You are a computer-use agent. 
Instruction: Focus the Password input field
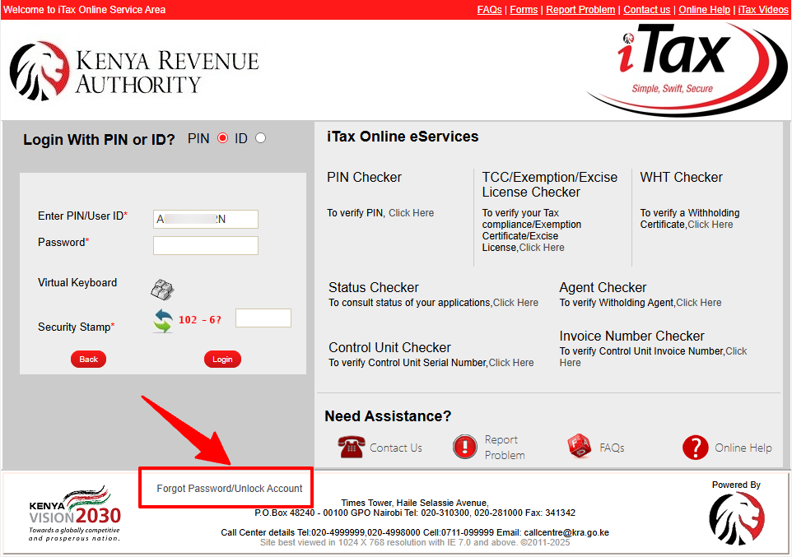(206, 245)
